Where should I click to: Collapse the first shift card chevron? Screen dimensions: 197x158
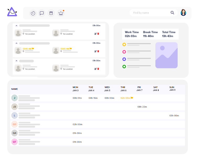(16, 26)
